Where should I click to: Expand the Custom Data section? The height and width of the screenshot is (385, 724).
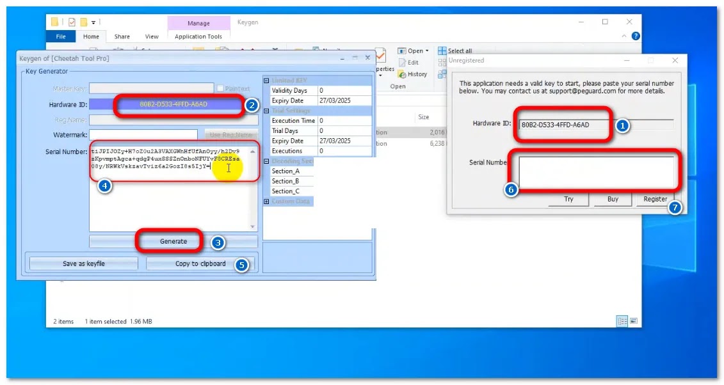click(x=266, y=201)
